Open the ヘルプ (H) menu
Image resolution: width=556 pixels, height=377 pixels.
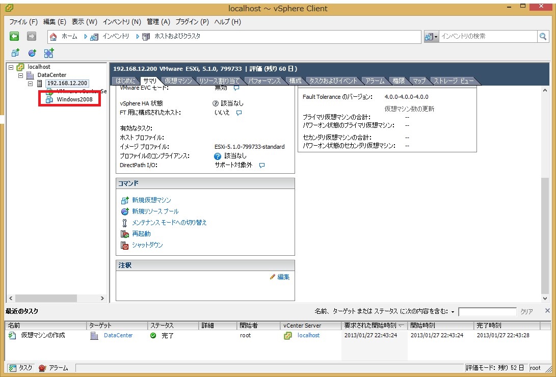click(x=228, y=22)
